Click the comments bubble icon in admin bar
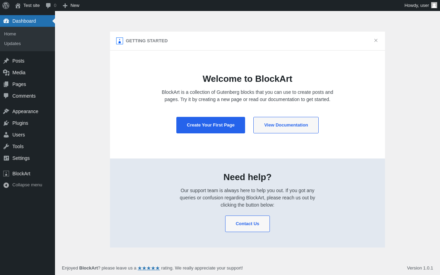The width and height of the screenshot is (440, 275). (48, 5)
